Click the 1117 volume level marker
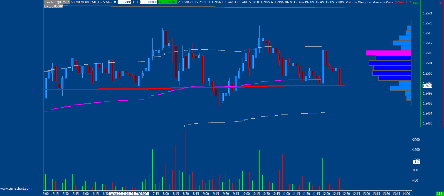The height and width of the screenshot is (196, 444). point(416,162)
